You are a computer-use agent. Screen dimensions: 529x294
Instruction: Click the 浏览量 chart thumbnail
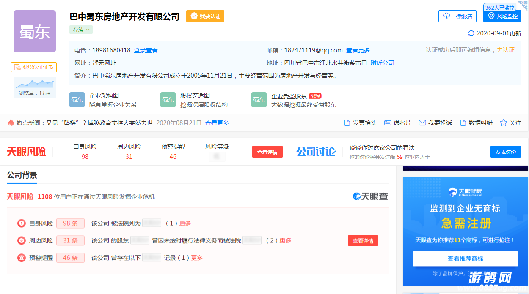(35, 87)
